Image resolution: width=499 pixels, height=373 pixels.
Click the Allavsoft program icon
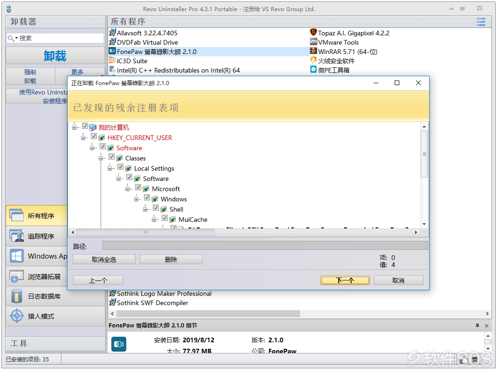tap(112, 33)
